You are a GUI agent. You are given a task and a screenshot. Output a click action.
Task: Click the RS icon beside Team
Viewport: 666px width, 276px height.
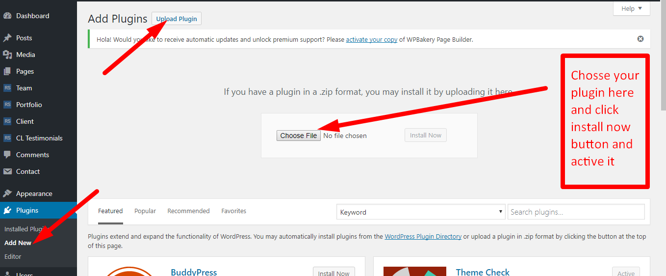click(x=7, y=88)
